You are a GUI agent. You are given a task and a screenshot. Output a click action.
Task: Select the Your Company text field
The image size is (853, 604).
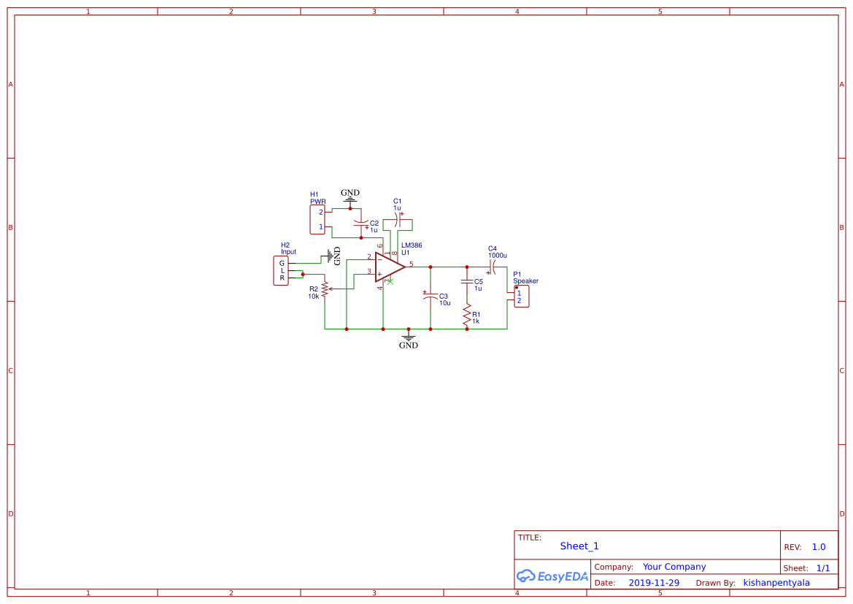pyautogui.click(x=673, y=566)
